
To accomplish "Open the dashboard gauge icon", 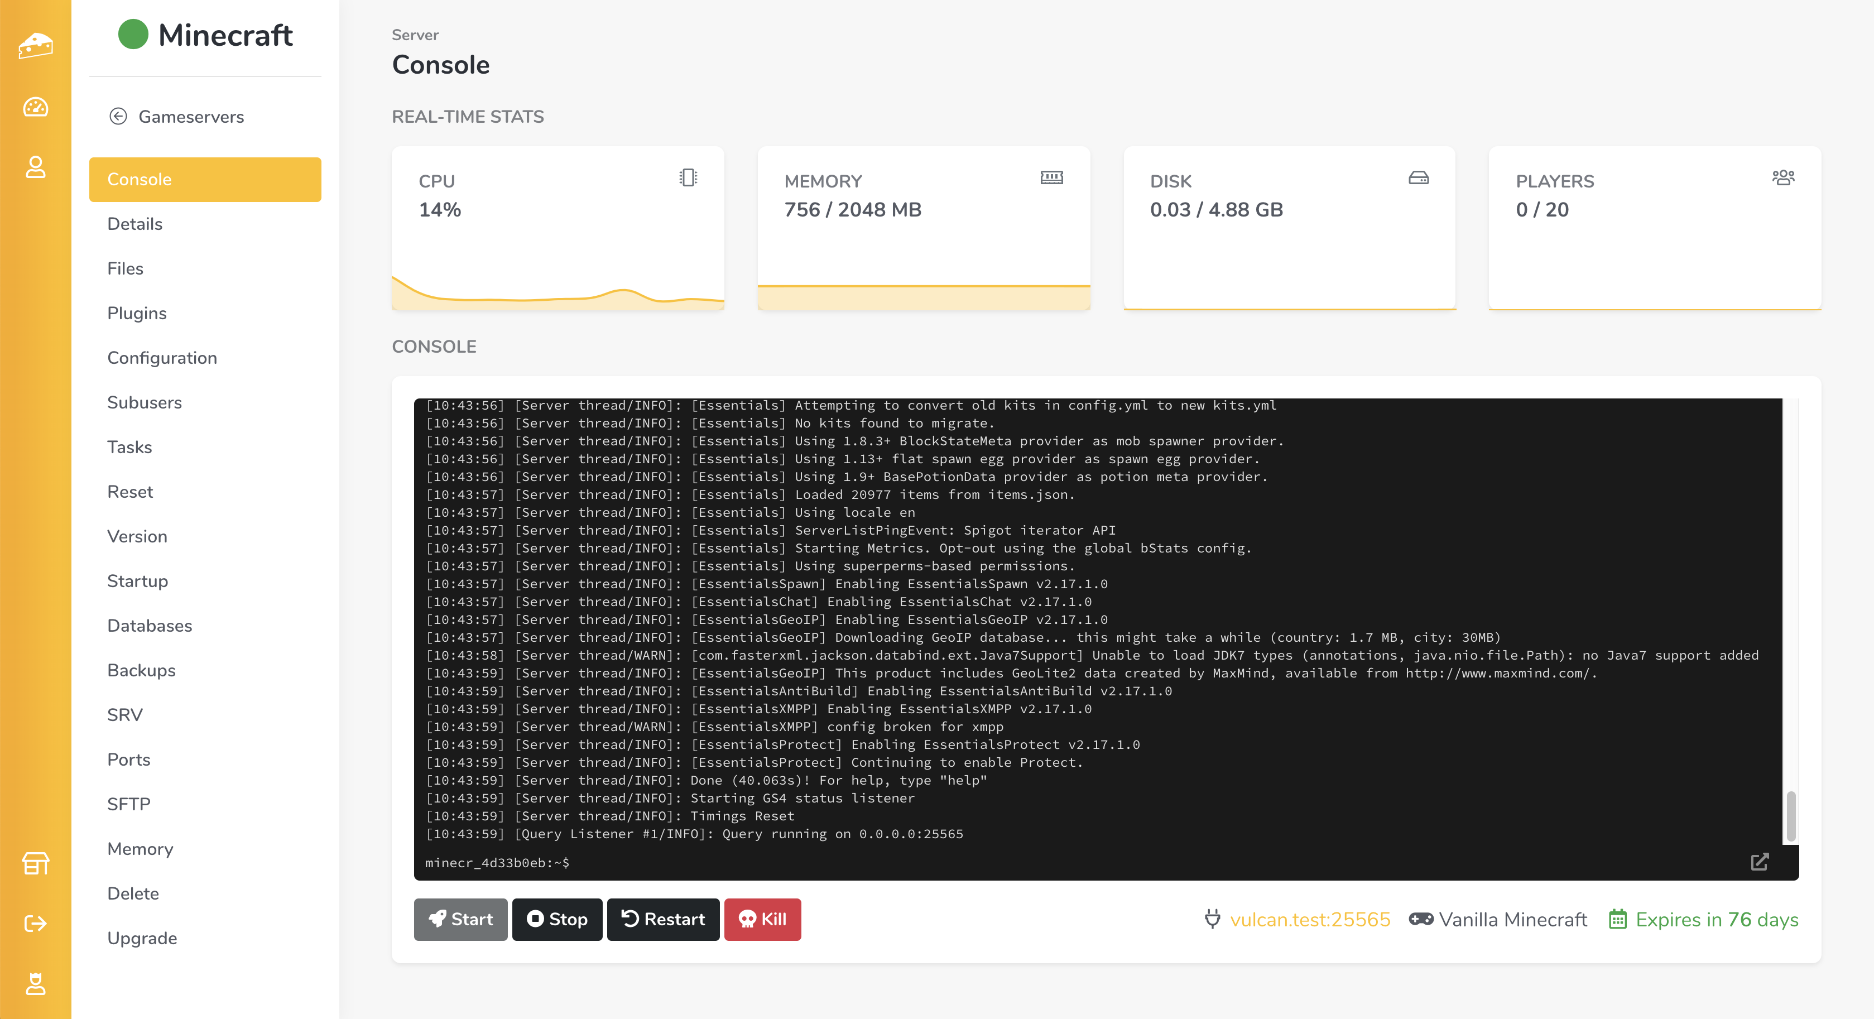I will pyautogui.click(x=35, y=107).
